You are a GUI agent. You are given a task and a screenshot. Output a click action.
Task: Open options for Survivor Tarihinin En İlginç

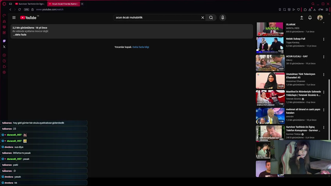[324, 128]
